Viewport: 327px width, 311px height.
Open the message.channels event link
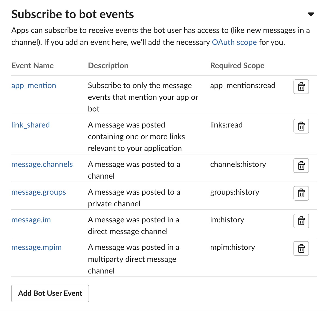coord(42,164)
